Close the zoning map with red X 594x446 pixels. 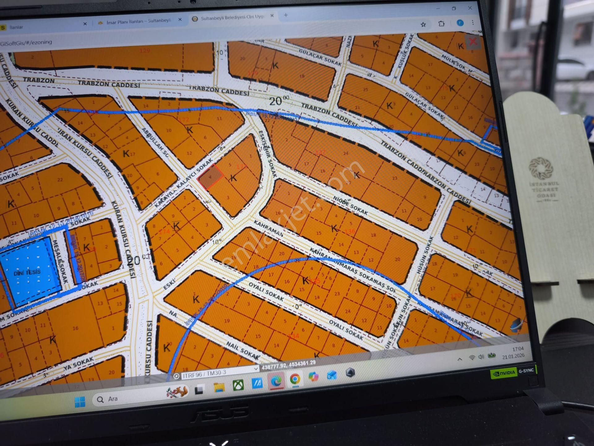[473, 42]
